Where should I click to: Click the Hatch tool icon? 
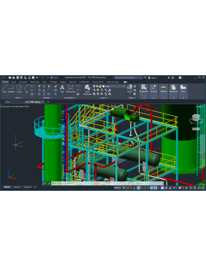(32, 94)
